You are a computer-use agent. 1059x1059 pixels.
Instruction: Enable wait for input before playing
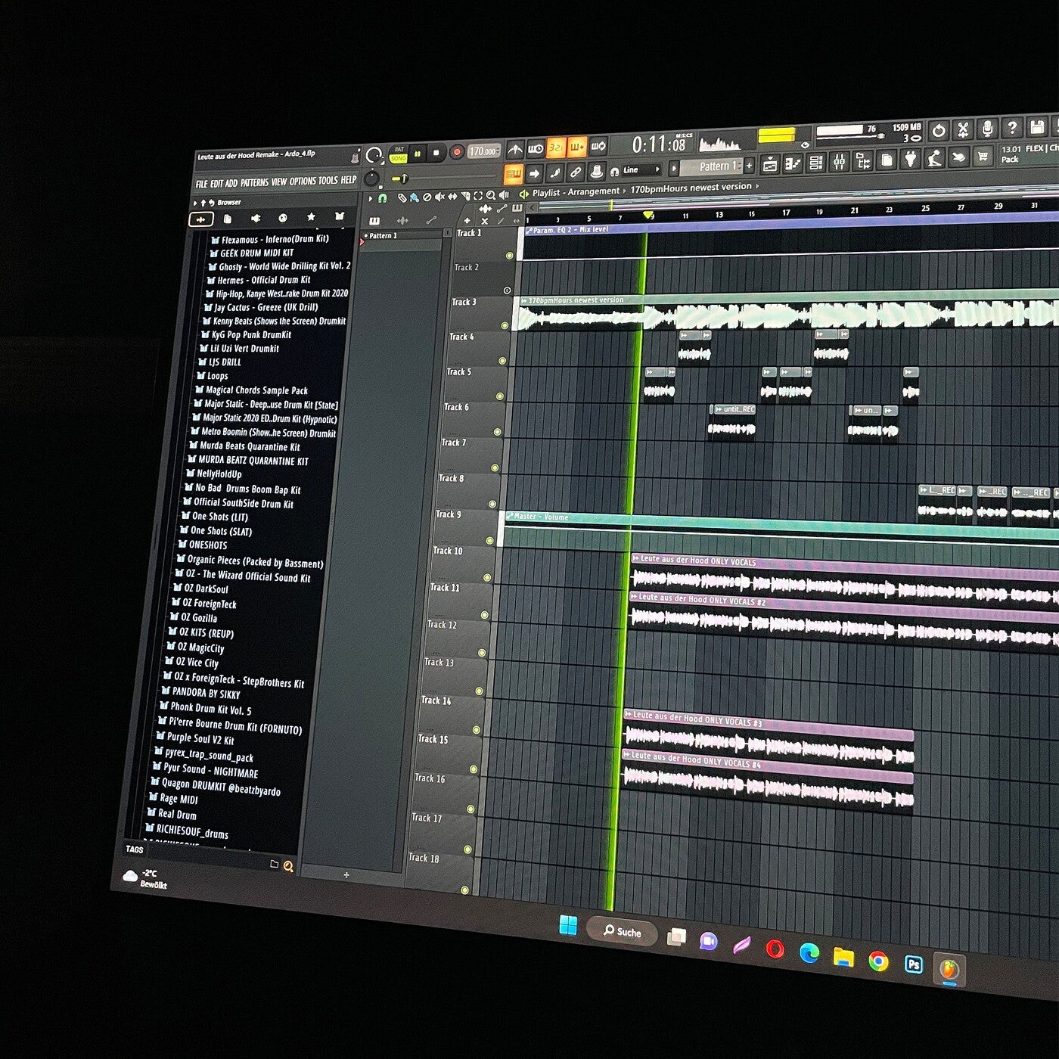[536, 148]
